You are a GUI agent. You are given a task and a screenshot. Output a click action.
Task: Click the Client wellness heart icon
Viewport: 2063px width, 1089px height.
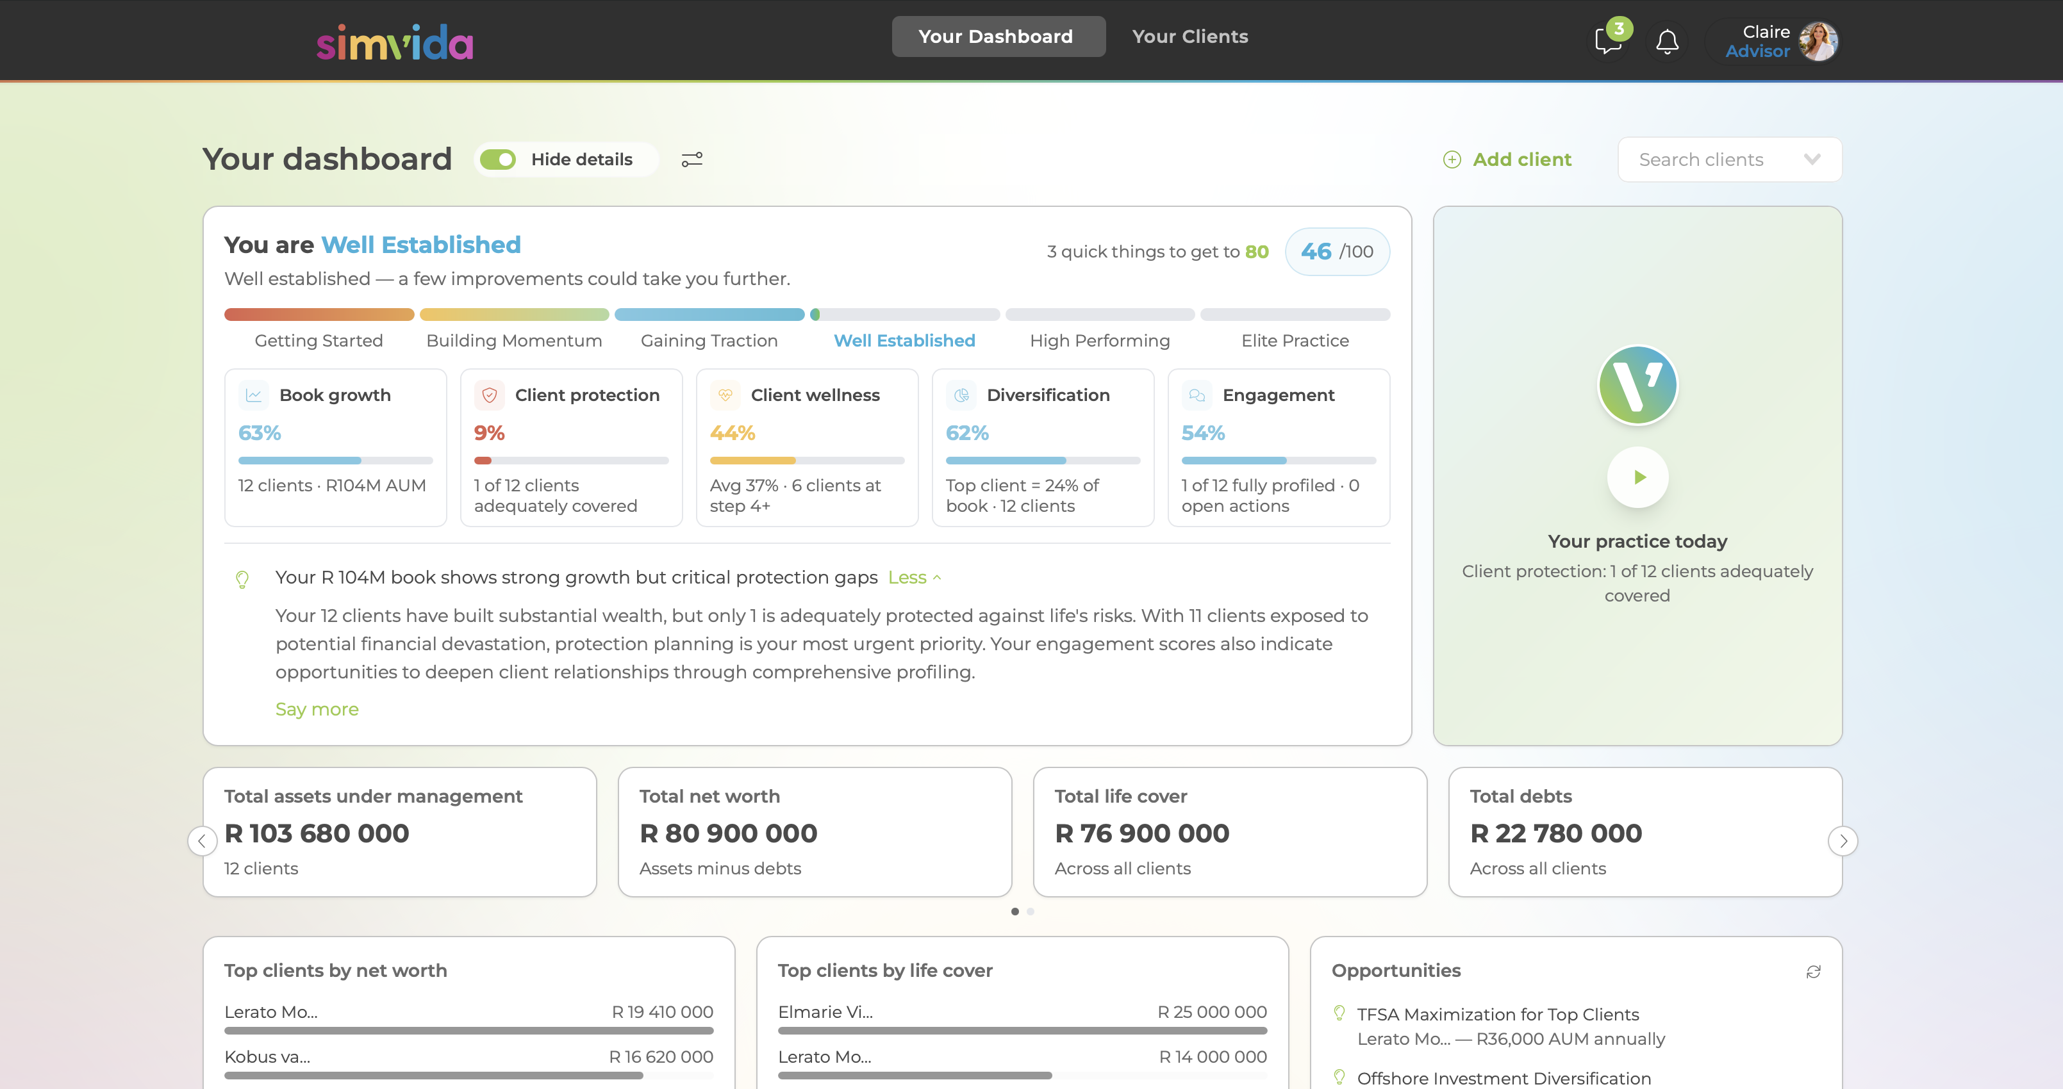point(725,395)
